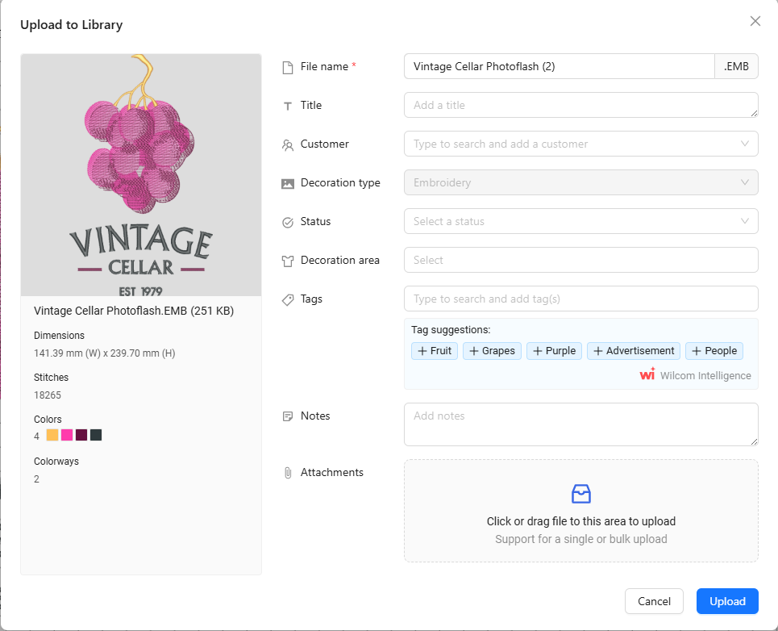Click the shirt icon beside Decoration area
778x631 pixels.
(287, 261)
